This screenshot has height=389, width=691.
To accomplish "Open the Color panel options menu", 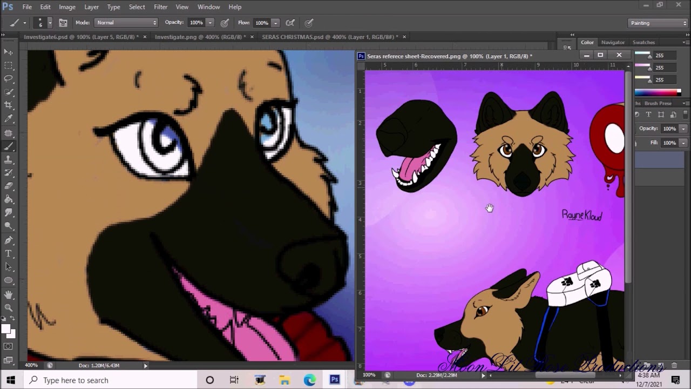I will click(x=685, y=42).
